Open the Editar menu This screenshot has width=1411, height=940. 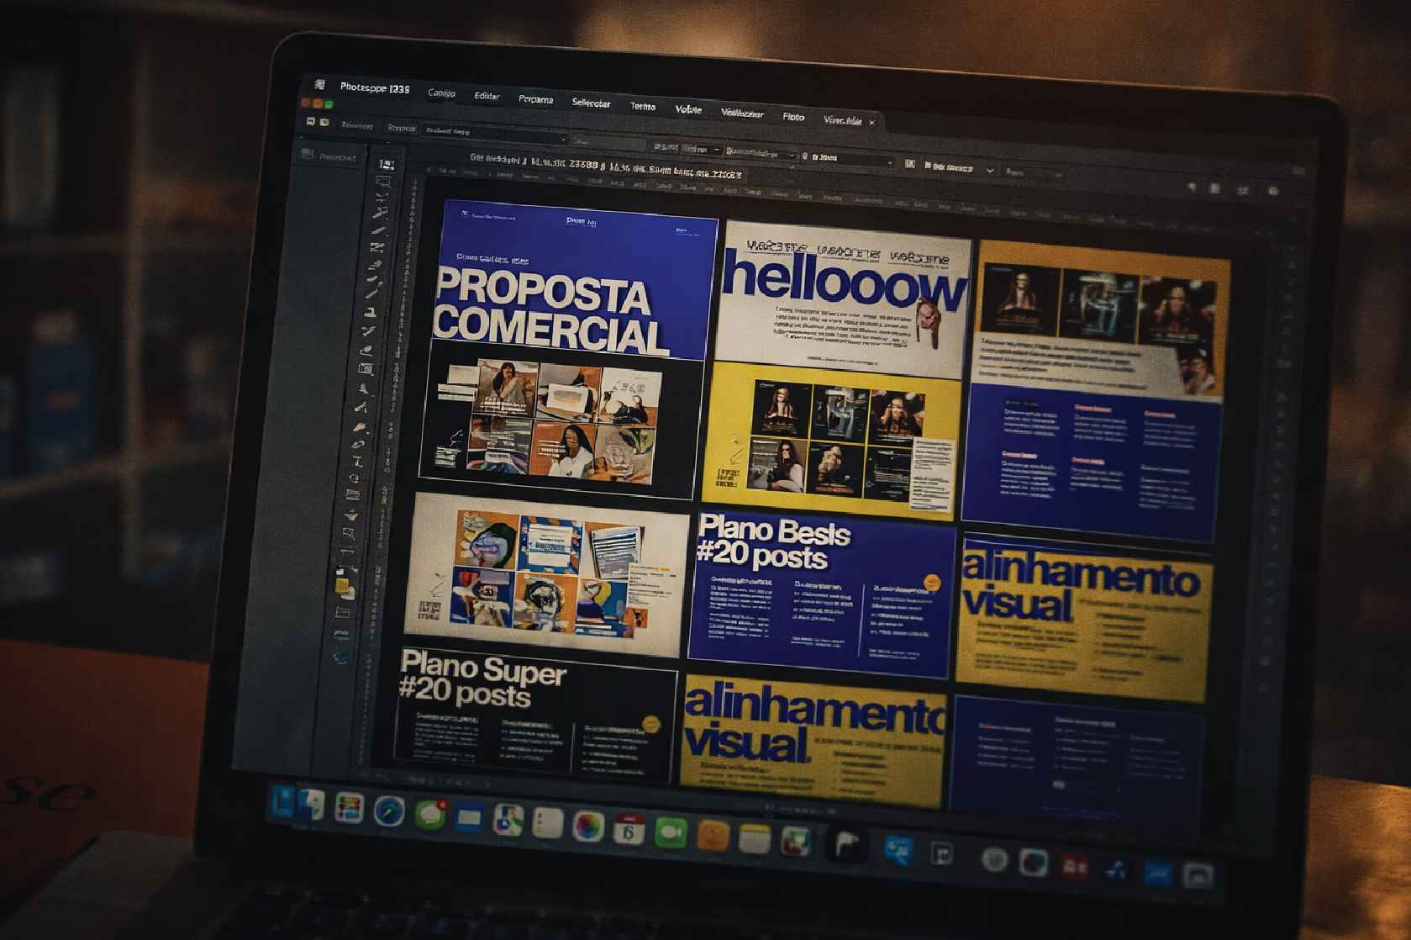point(487,96)
